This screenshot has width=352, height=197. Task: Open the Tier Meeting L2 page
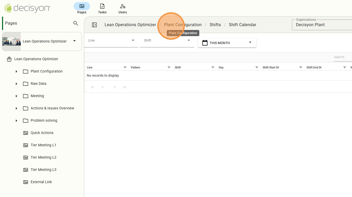(43, 157)
